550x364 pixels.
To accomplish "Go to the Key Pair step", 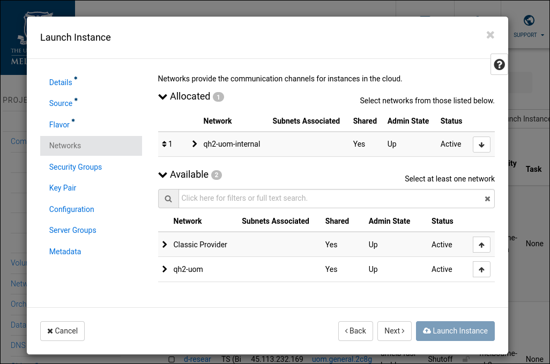I will [x=62, y=188].
